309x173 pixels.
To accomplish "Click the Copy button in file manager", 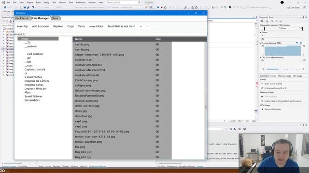I will pyautogui.click(x=70, y=26).
